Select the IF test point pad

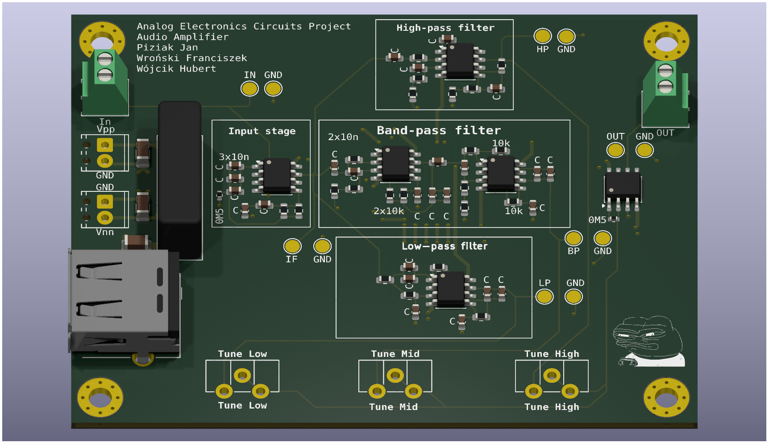click(293, 247)
